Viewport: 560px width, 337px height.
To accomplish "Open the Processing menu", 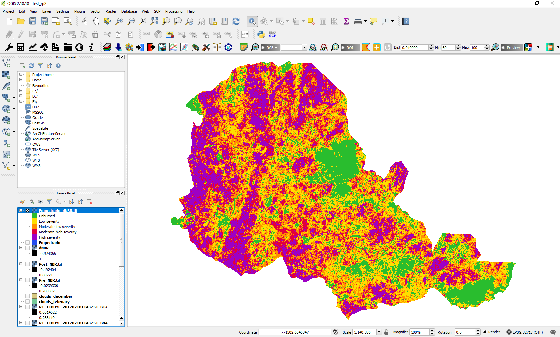I will [174, 11].
